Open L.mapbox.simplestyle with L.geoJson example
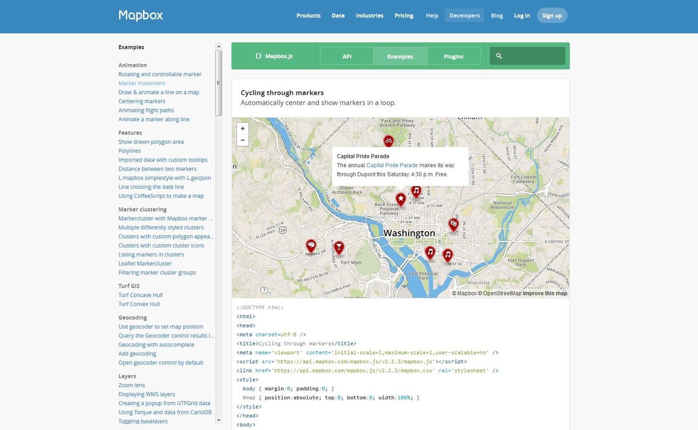 165,178
